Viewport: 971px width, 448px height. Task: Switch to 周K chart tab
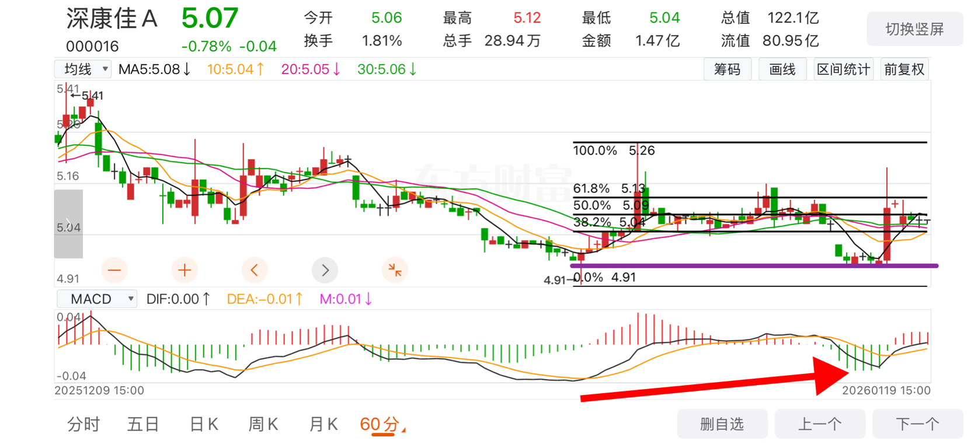[x=263, y=425]
